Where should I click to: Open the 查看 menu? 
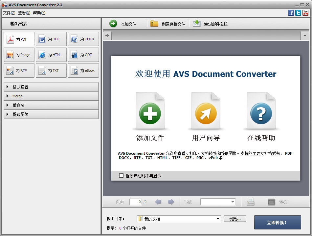click(24, 13)
